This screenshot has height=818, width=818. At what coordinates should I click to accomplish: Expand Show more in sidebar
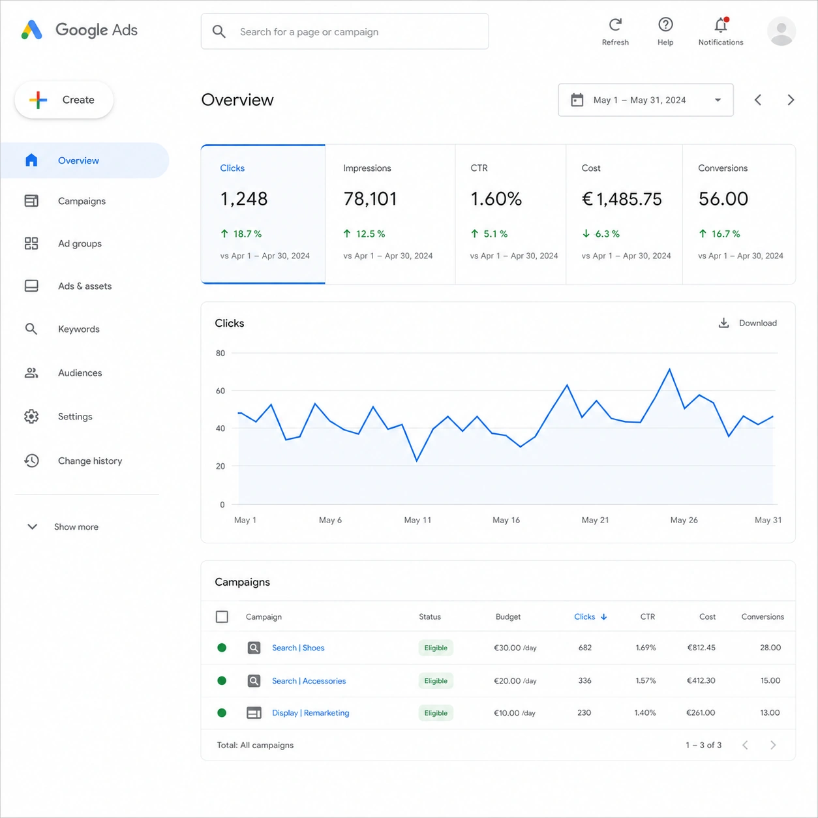coord(63,526)
